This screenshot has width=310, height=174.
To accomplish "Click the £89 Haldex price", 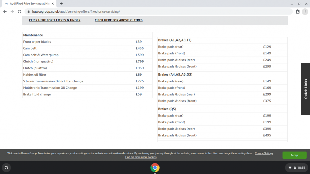I will click(x=139, y=75).
